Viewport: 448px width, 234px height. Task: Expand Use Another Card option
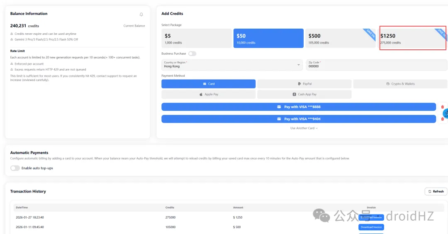[x=304, y=128]
